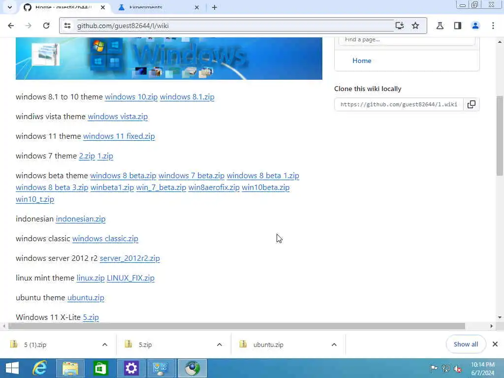Download windows 8 beta 3.zip
This screenshot has height=378, width=504.
(x=52, y=188)
